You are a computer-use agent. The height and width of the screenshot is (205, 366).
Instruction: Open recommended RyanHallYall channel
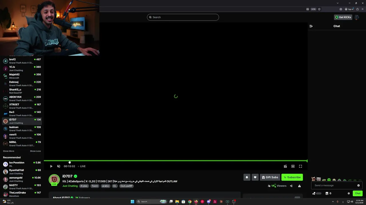point(22,172)
